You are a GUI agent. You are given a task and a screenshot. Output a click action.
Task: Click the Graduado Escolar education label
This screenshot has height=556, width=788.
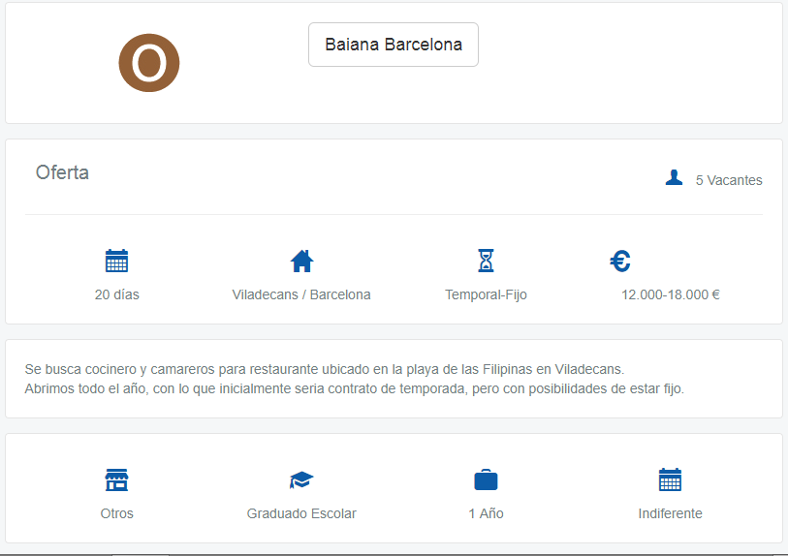click(301, 513)
